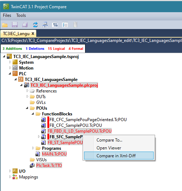
Task: Click the Save All toolbar icon
Action: coord(25,25)
